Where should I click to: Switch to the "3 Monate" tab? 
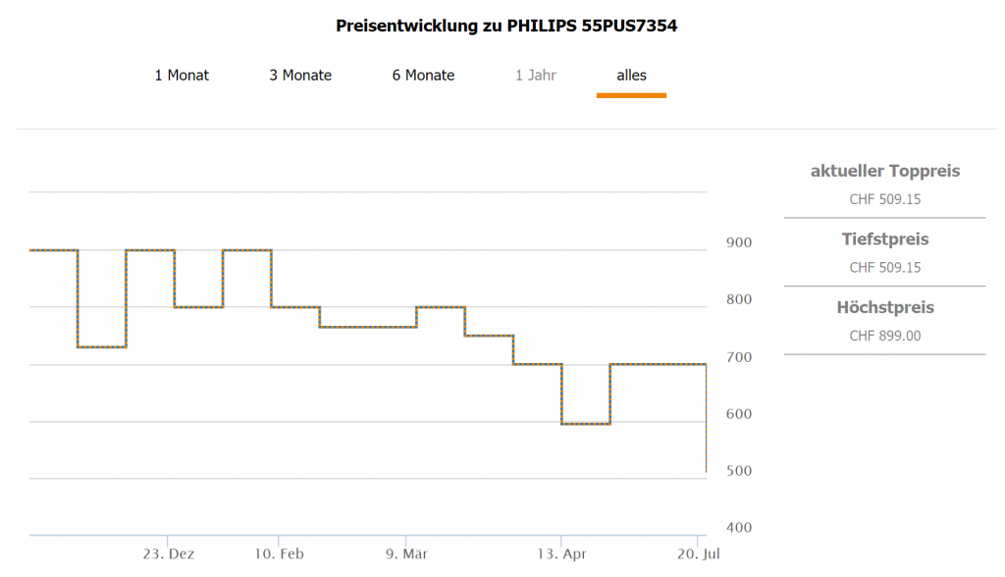300,76
